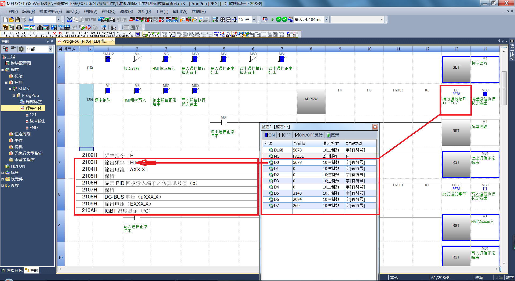The width and height of the screenshot is (515, 281).
Task: Toggle ON/OFF反转 in watch window
Action: point(308,135)
